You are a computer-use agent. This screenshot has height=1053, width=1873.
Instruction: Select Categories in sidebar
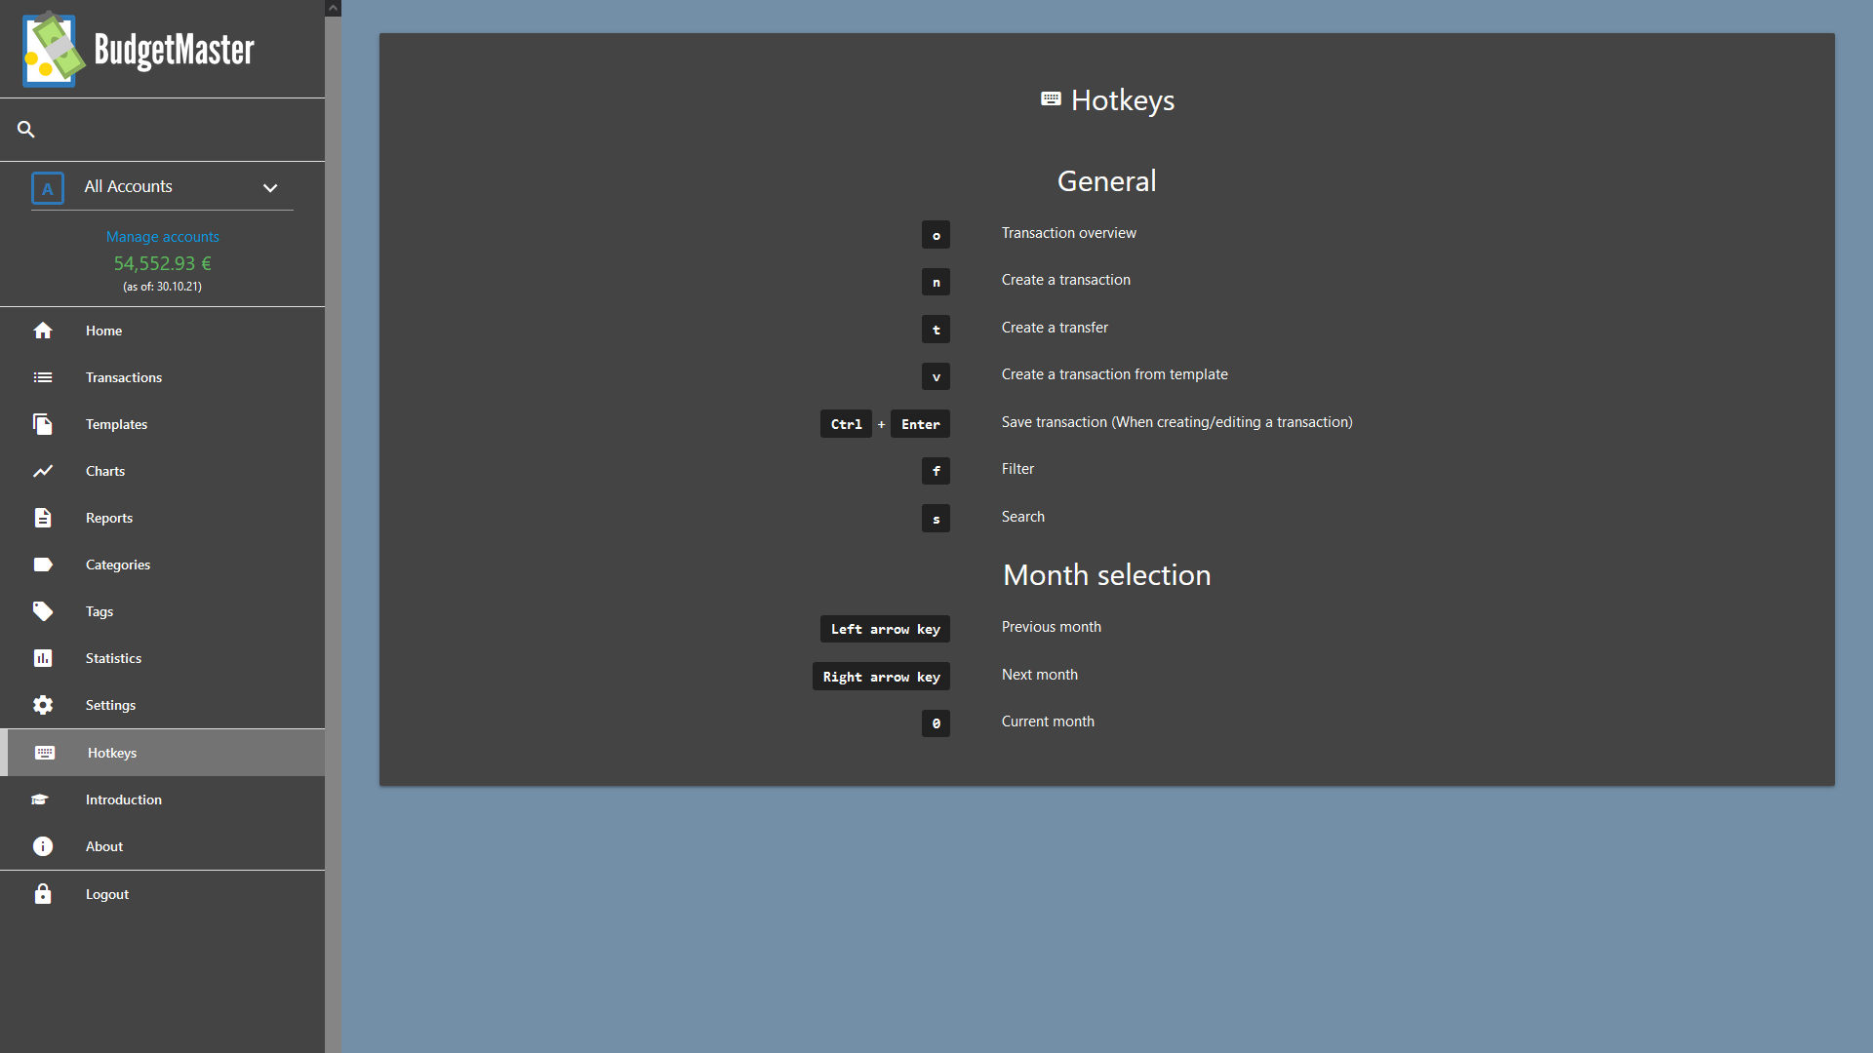click(162, 565)
